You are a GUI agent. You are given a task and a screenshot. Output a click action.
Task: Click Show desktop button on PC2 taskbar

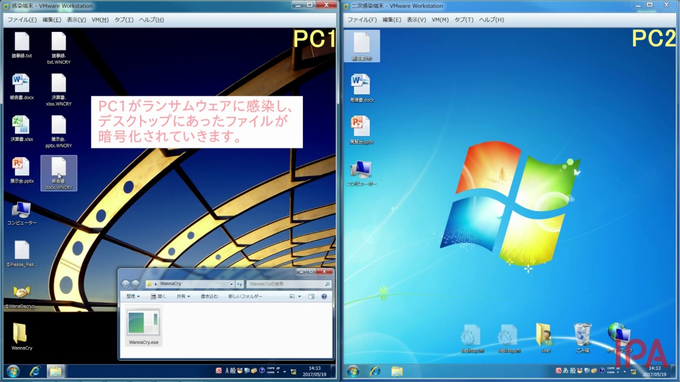pos(674,371)
